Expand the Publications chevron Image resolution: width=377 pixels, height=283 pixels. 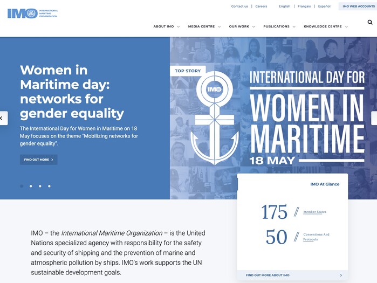point(294,26)
